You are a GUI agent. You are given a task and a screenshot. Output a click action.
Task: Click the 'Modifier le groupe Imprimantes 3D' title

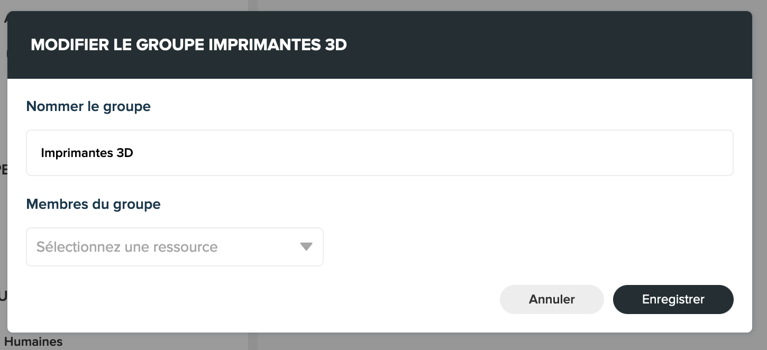pos(189,45)
